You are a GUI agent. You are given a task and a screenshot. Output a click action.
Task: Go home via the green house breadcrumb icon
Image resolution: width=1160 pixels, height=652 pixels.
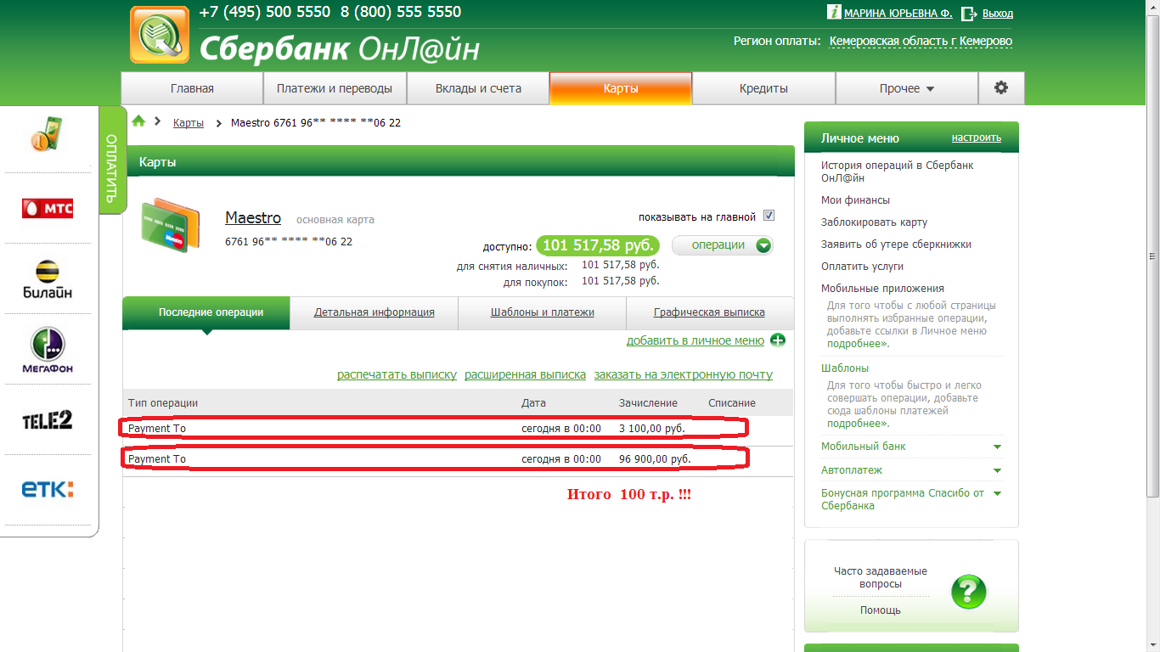pos(138,121)
